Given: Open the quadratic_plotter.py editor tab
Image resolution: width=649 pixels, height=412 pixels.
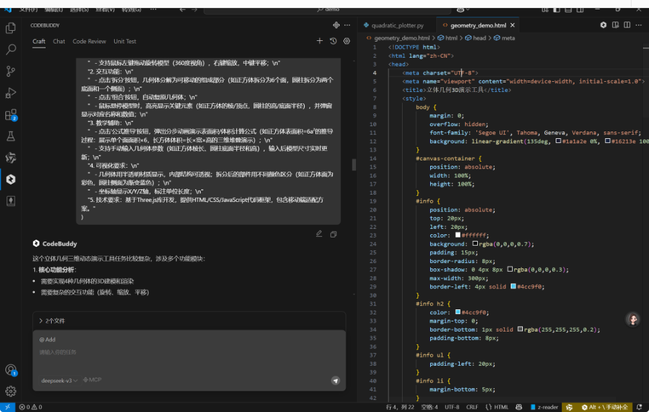Looking at the screenshot, I should click(397, 25).
